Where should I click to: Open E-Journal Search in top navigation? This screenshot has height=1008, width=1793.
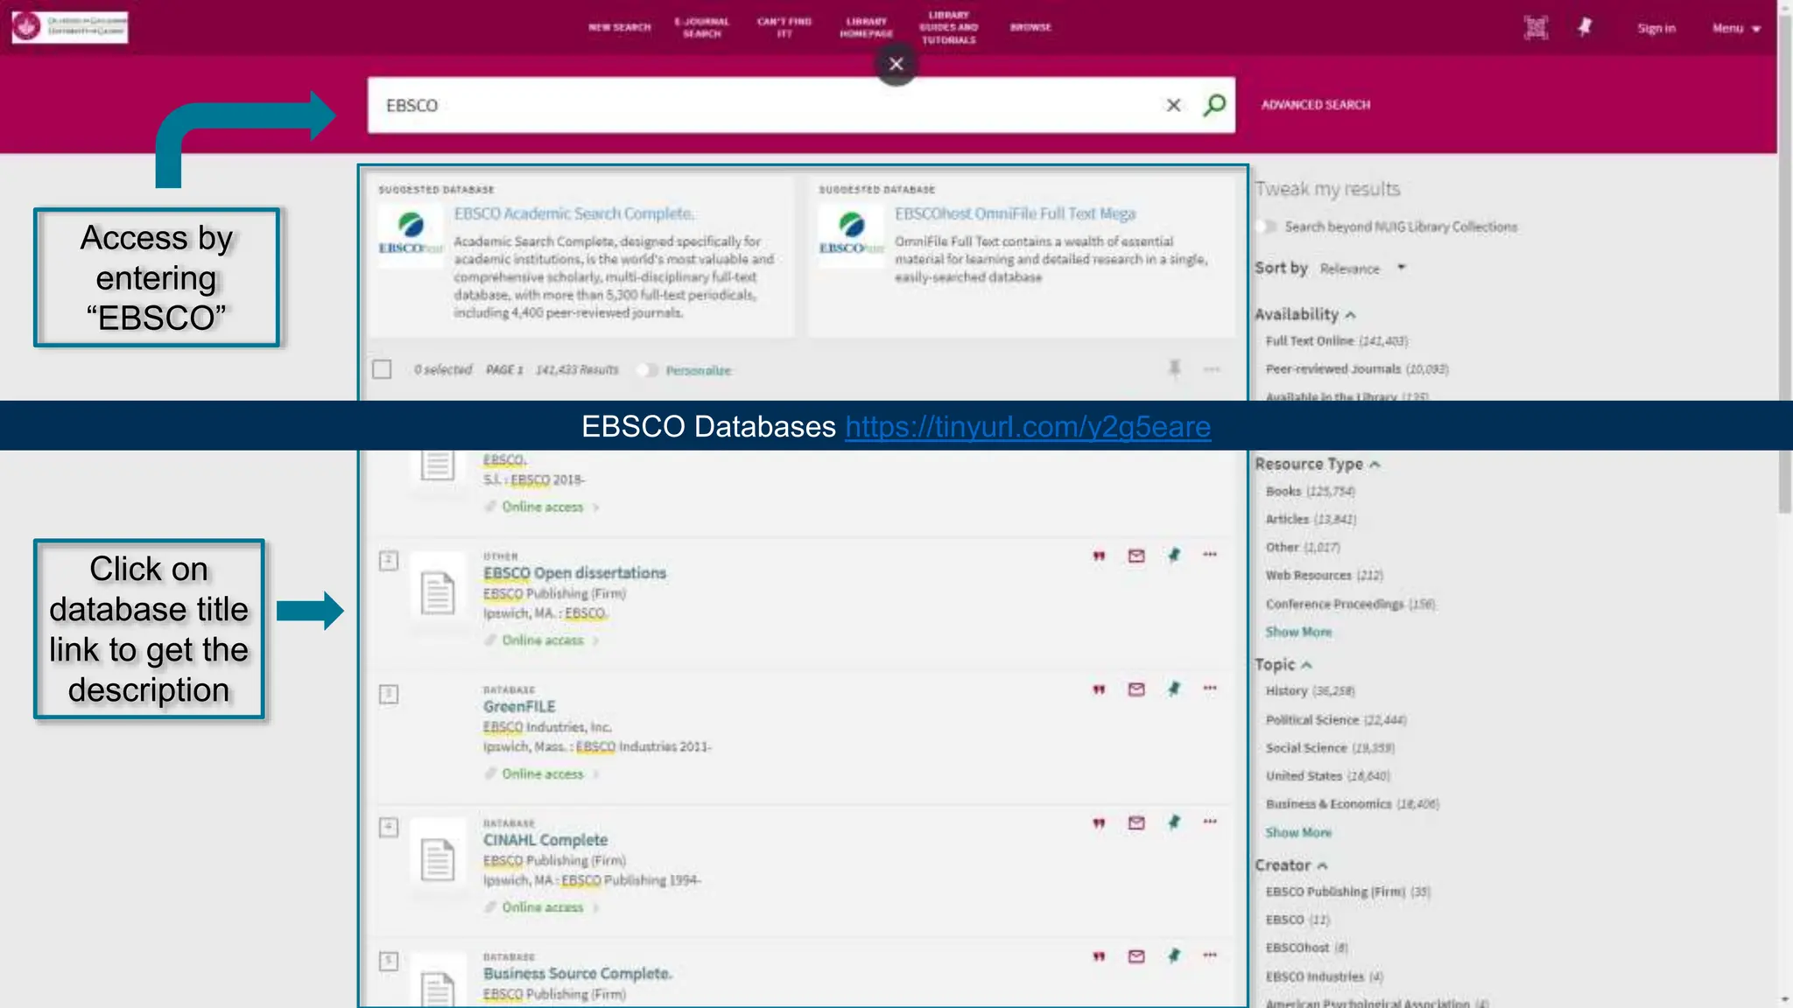(701, 27)
